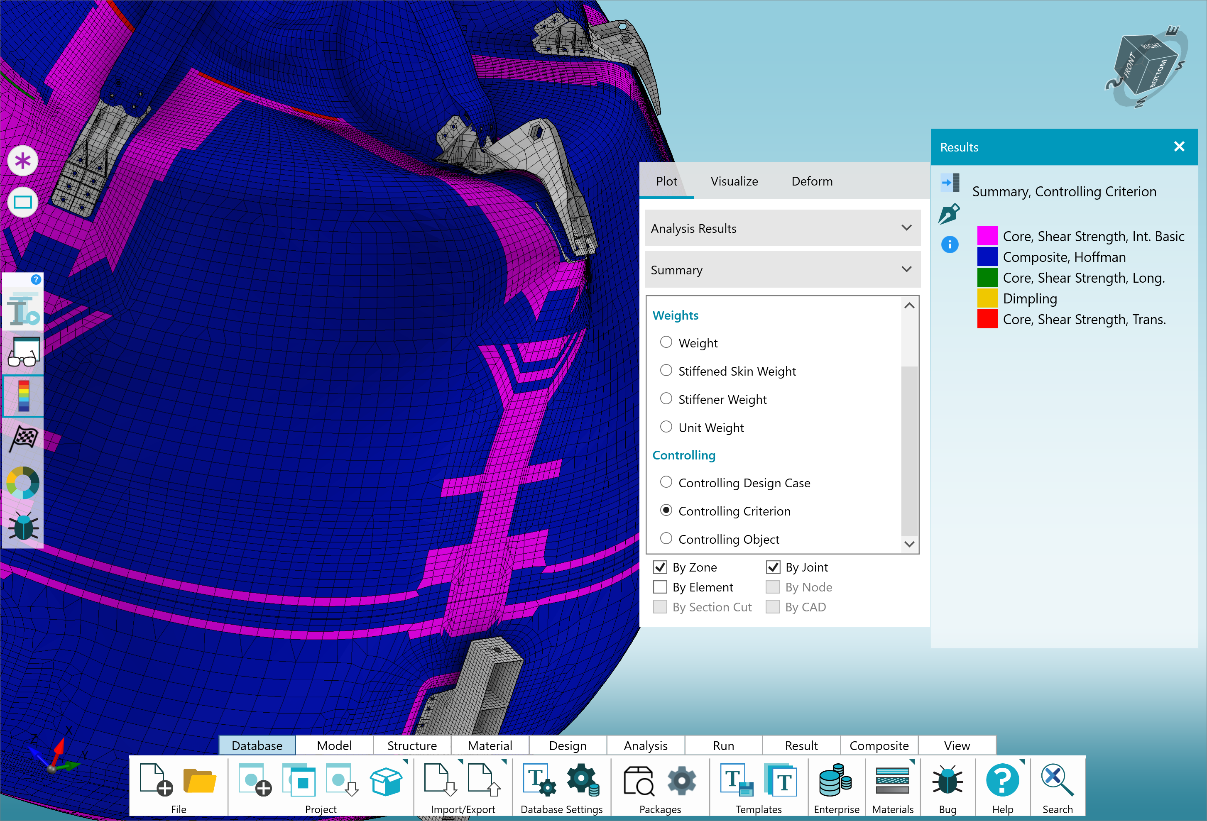Click the rectangle frame view button

(x=22, y=202)
